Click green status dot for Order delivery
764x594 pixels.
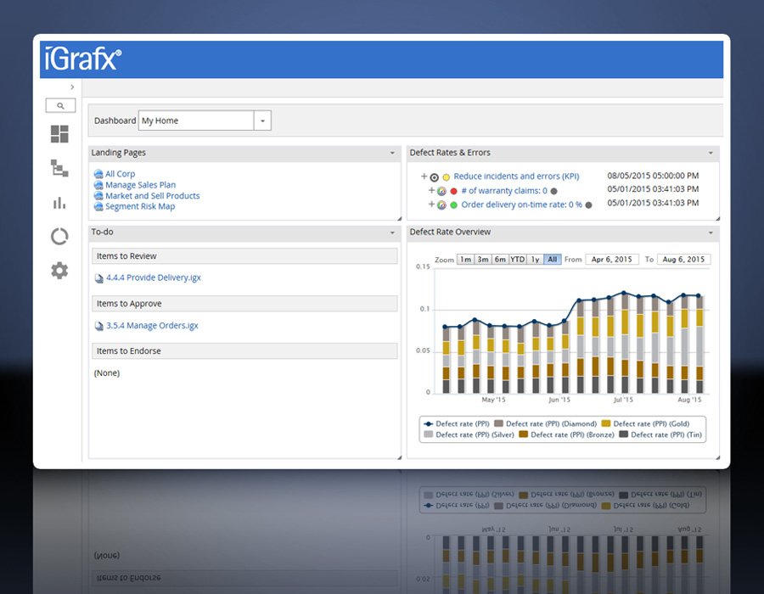[x=453, y=205]
